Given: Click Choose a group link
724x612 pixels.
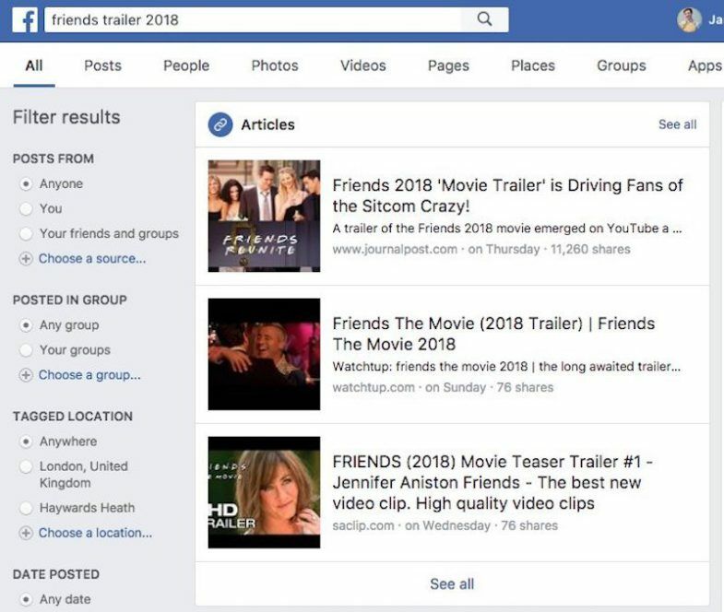Looking at the screenshot, I should pos(89,375).
